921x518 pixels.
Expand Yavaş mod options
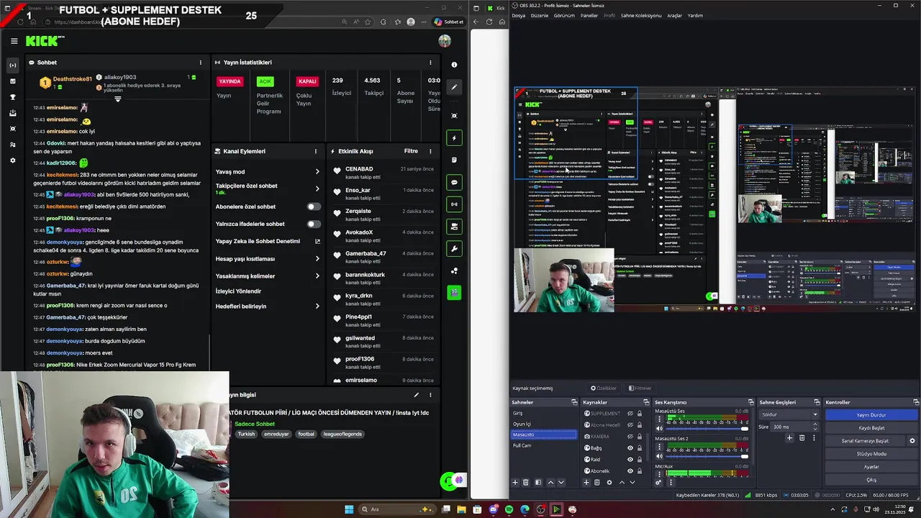[317, 172]
